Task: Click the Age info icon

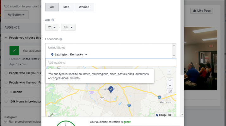Action: click(x=53, y=20)
